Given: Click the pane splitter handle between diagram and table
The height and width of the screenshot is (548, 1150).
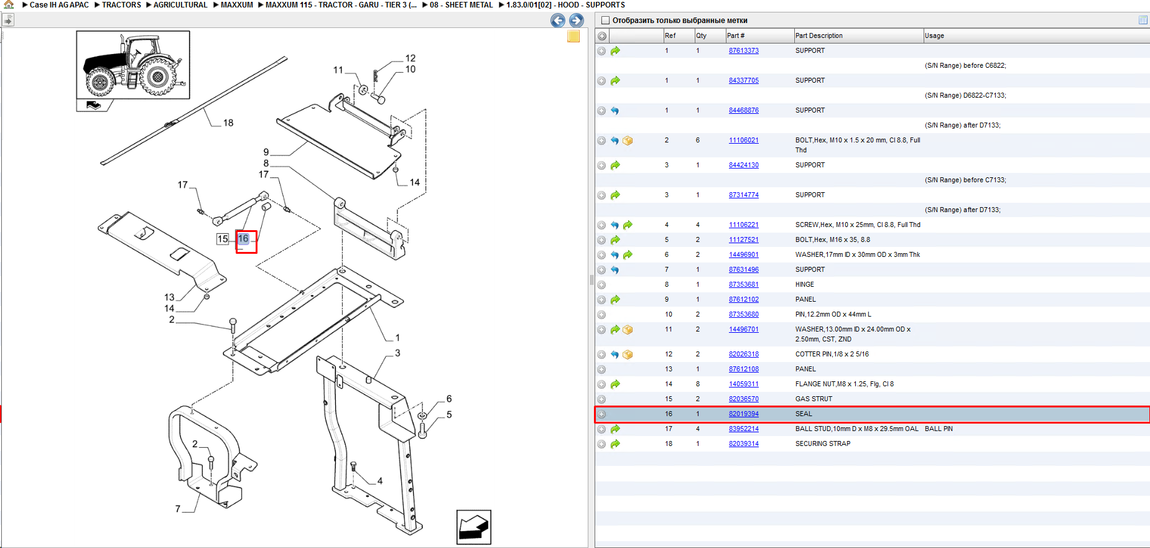Looking at the screenshot, I should pyautogui.click(x=591, y=280).
